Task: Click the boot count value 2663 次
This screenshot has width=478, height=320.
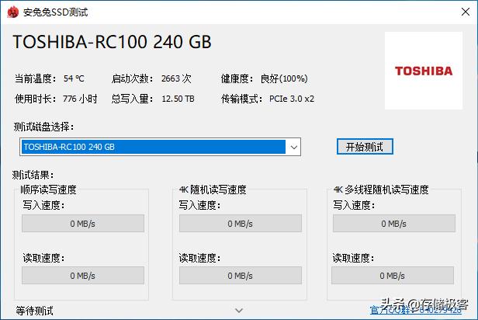Action: tap(176, 78)
